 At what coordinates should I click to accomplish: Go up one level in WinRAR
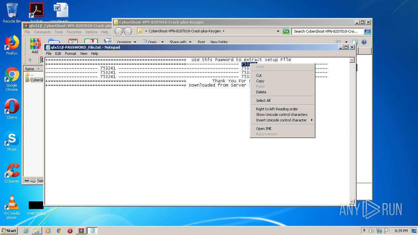tap(30, 60)
